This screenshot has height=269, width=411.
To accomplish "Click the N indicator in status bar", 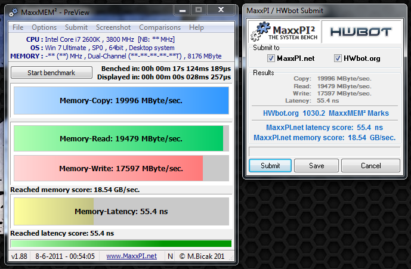I will (170, 256).
